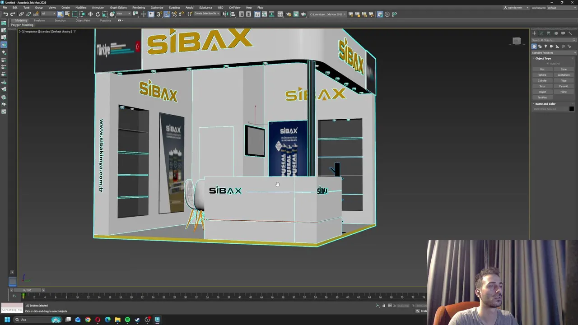Toggle the ribbon display icon

[257, 14]
